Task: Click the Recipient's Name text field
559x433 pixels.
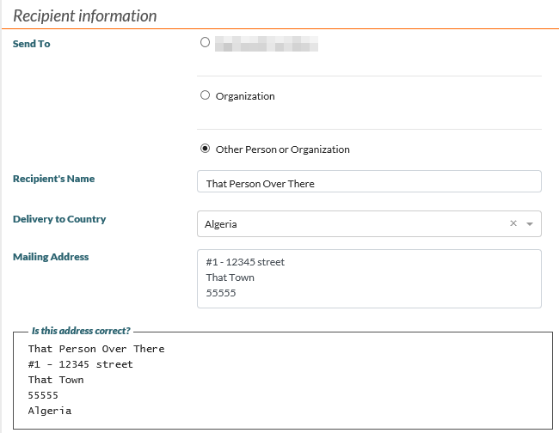Action: [x=369, y=183]
